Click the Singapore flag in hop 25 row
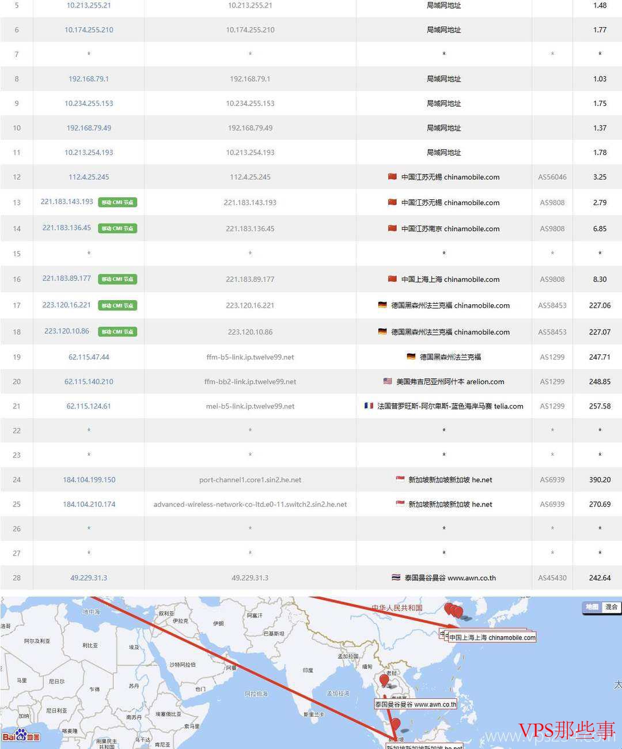 coord(400,504)
